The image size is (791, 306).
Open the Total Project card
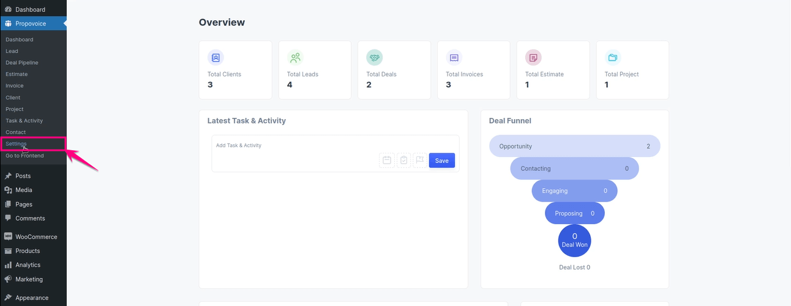[x=632, y=70]
